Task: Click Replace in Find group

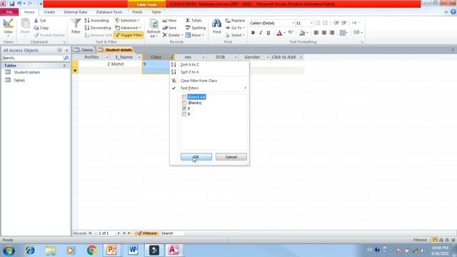Action: click(x=235, y=21)
